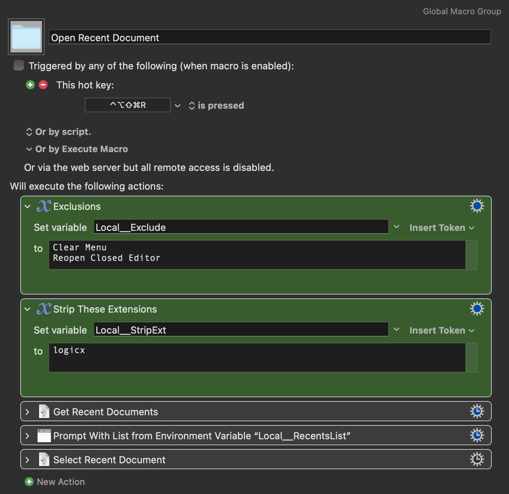
Task: Toggle the macro triggered-by checkbox
Action: (x=19, y=66)
